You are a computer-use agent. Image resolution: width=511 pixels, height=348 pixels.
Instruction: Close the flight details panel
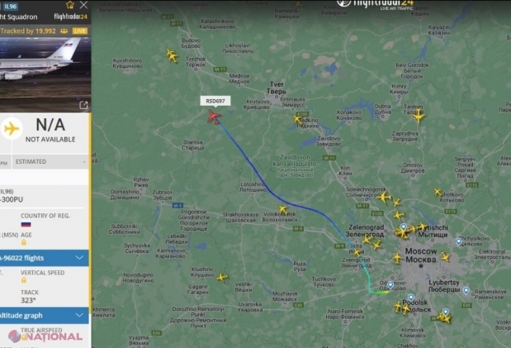point(83,5)
